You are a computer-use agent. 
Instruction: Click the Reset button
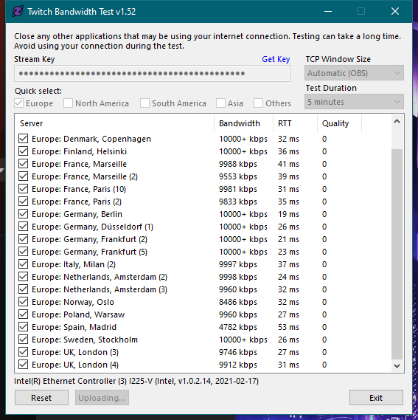click(41, 398)
